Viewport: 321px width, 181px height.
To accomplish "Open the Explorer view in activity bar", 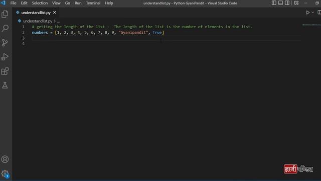I will click(5, 14).
